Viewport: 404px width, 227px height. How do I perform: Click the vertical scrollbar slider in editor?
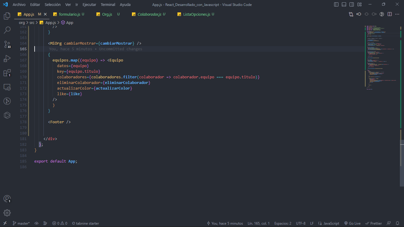402,163
